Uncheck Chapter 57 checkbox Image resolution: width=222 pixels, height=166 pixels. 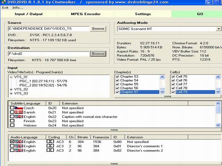[117, 92]
